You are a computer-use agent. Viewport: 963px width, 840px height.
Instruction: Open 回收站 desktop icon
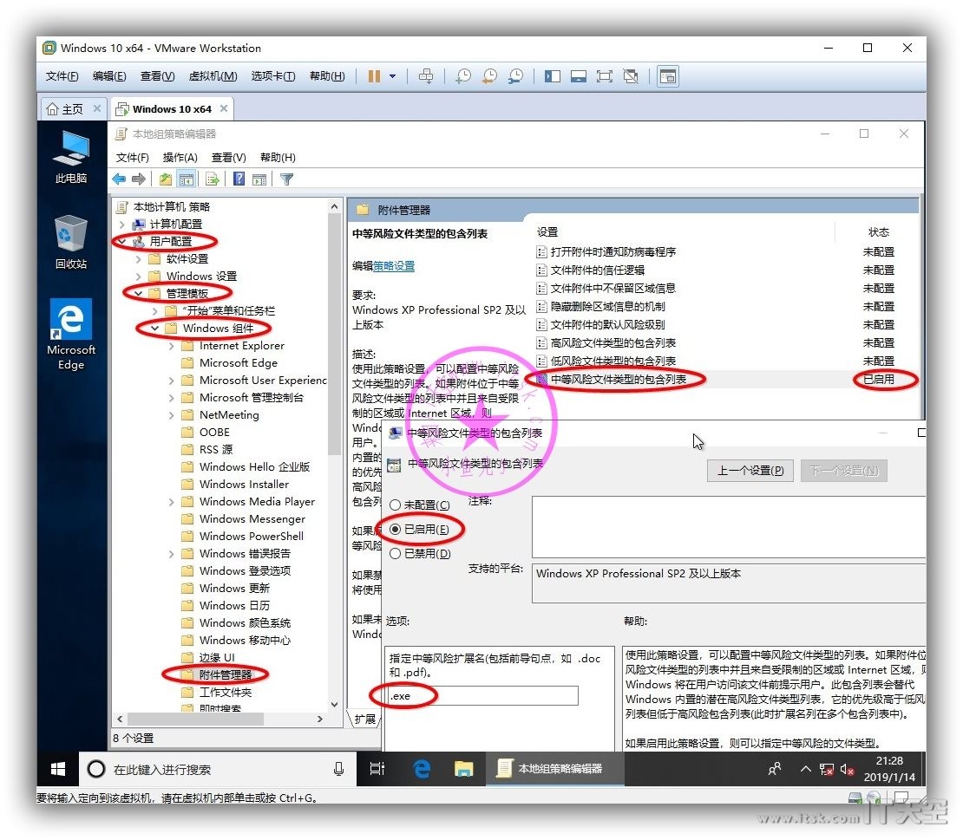pyautogui.click(x=70, y=242)
